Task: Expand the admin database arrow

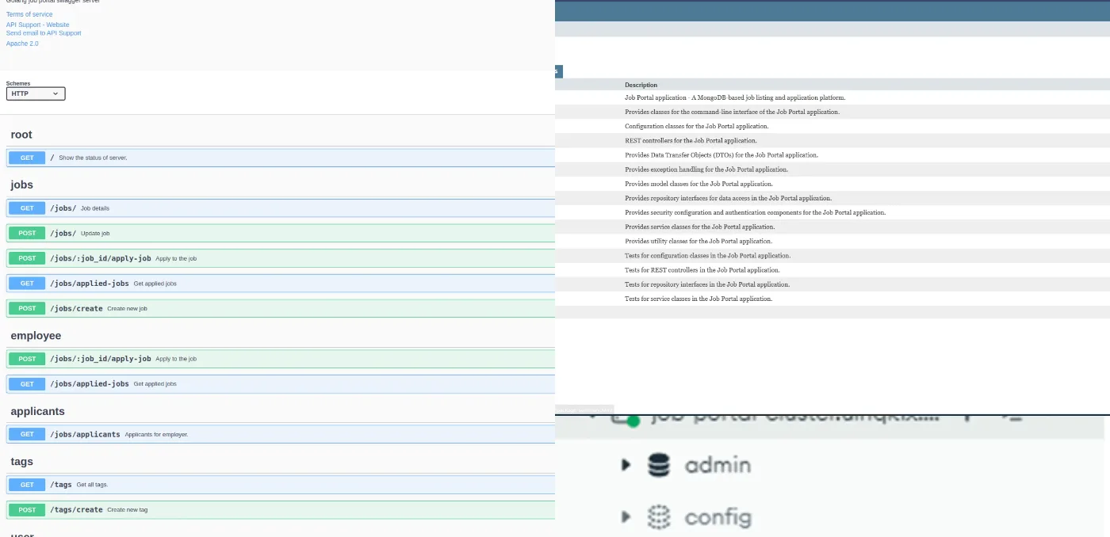Action: tap(626, 465)
